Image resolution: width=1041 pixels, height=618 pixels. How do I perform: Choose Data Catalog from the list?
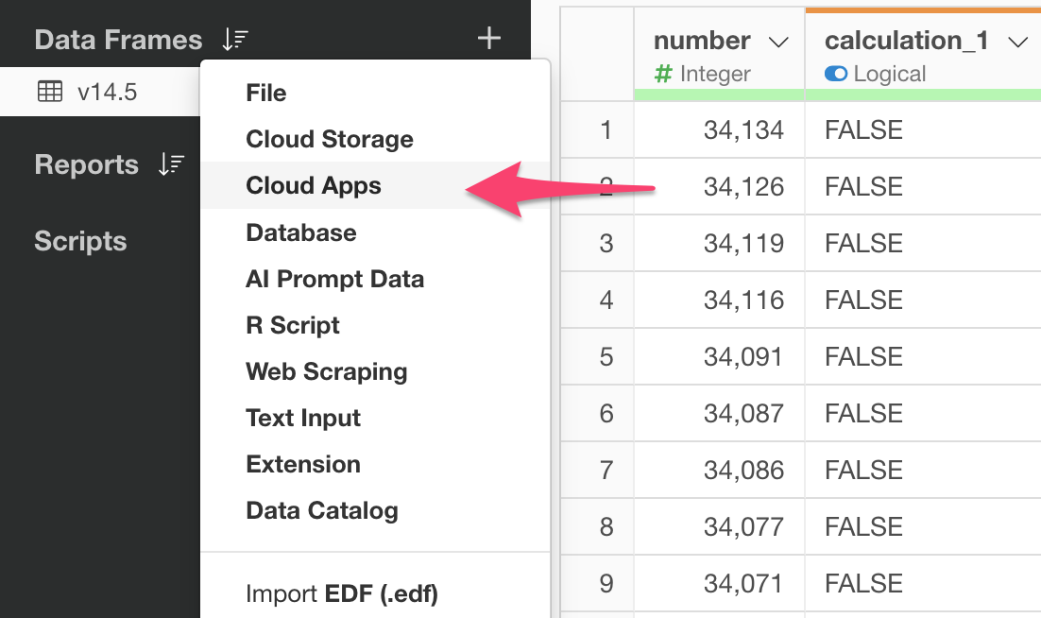pos(322,510)
